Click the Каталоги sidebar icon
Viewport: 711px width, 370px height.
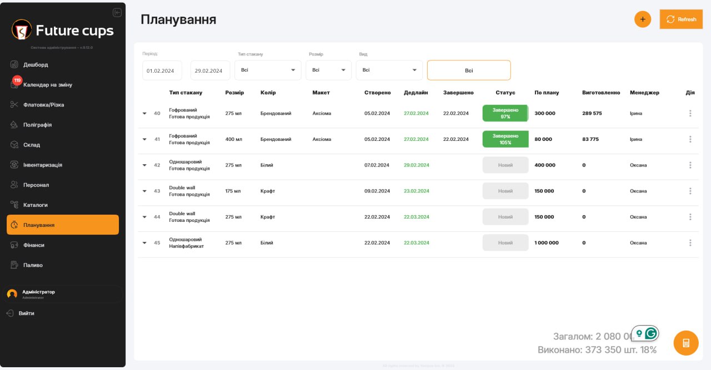(x=14, y=205)
